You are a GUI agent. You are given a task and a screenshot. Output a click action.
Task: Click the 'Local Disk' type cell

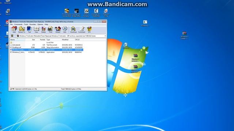50,43
